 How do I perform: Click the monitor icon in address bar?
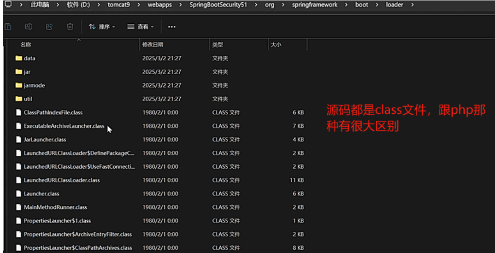point(8,5)
